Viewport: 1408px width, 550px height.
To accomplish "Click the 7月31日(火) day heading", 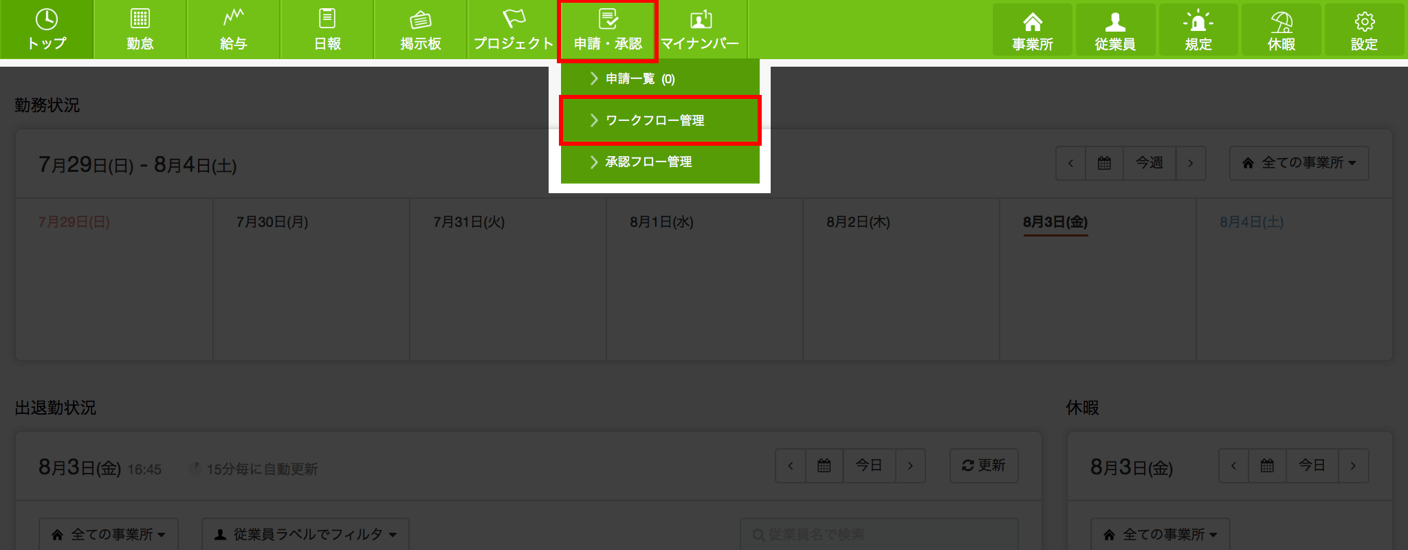I will 469,222.
